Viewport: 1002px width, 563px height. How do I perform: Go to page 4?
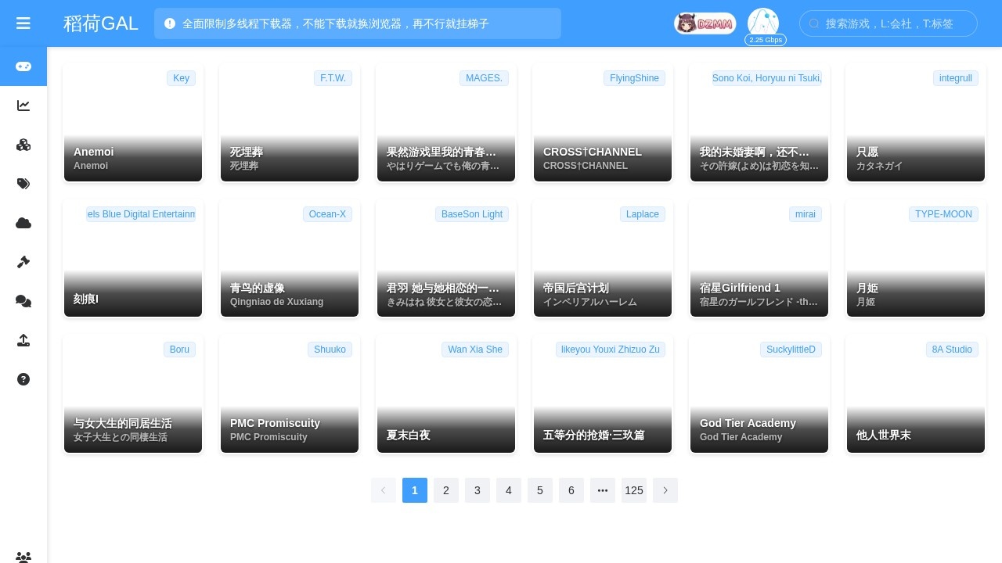pyautogui.click(x=509, y=490)
